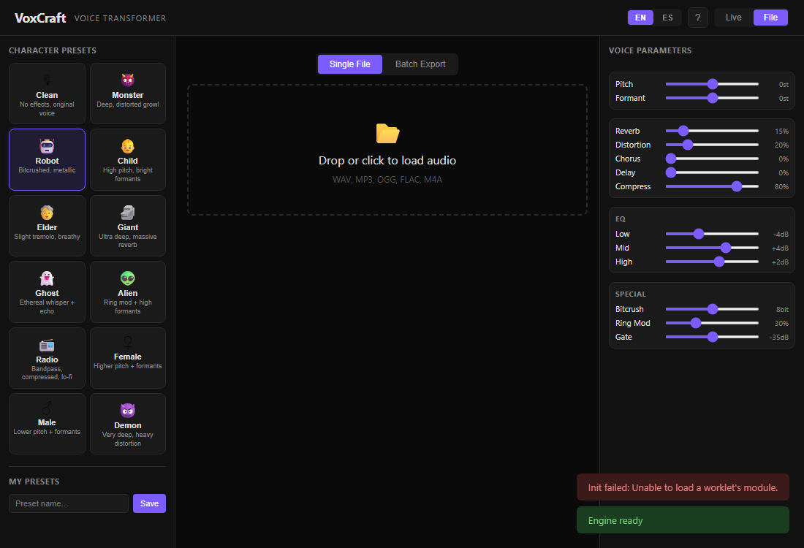Adjust the Reverb slider

(x=712, y=131)
